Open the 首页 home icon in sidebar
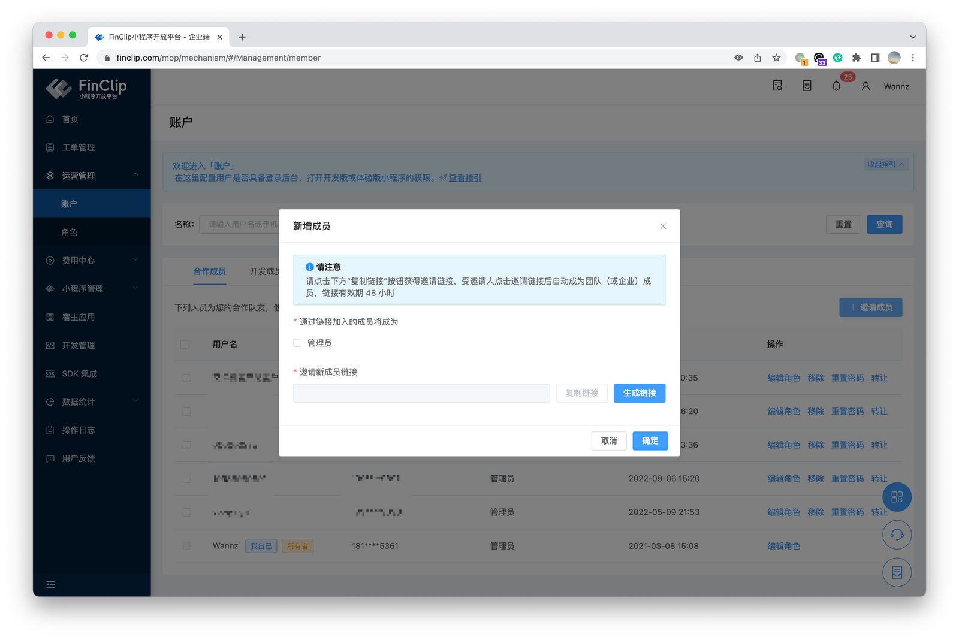 pyautogui.click(x=69, y=119)
